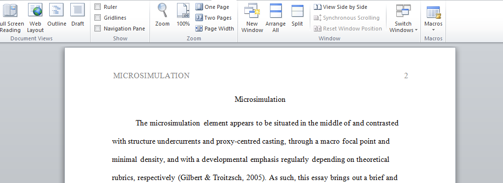503x183 pixels.
Task: Click Synchronous Scrolling option
Action: click(347, 18)
